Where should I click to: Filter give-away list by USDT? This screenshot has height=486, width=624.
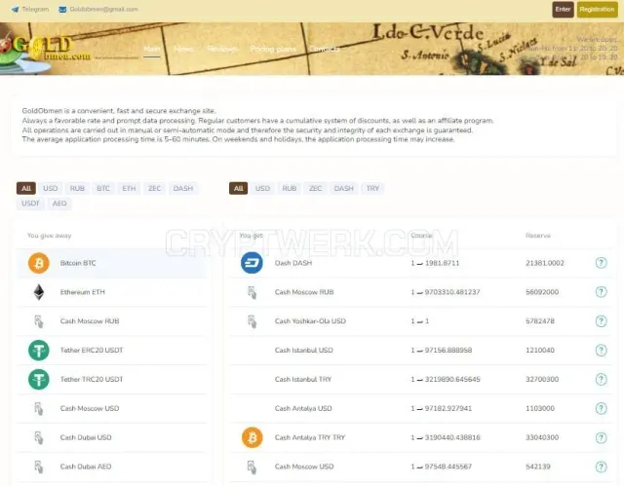30,204
